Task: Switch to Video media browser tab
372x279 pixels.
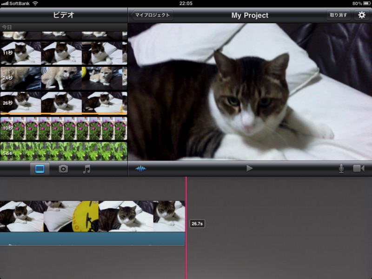Action: coord(40,169)
